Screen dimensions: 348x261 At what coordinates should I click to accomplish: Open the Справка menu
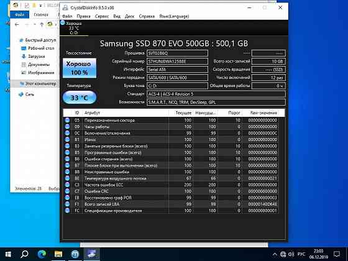coord(147,16)
